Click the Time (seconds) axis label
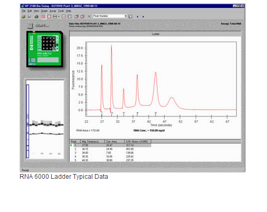The width and height of the screenshot is (267, 212). [x=161, y=125]
